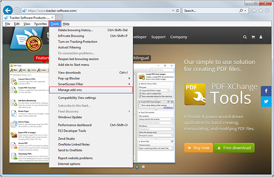Click the Free download button
This screenshot has width=274, height=177.
tap(234, 148)
